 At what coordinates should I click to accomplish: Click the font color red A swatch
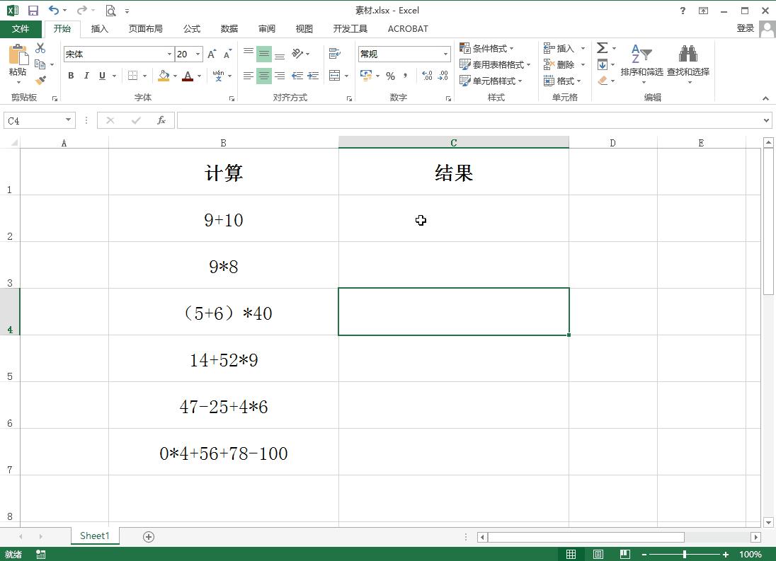pos(188,76)
